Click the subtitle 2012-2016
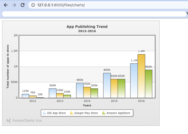188x134 pixels. [x=87, y=31]
